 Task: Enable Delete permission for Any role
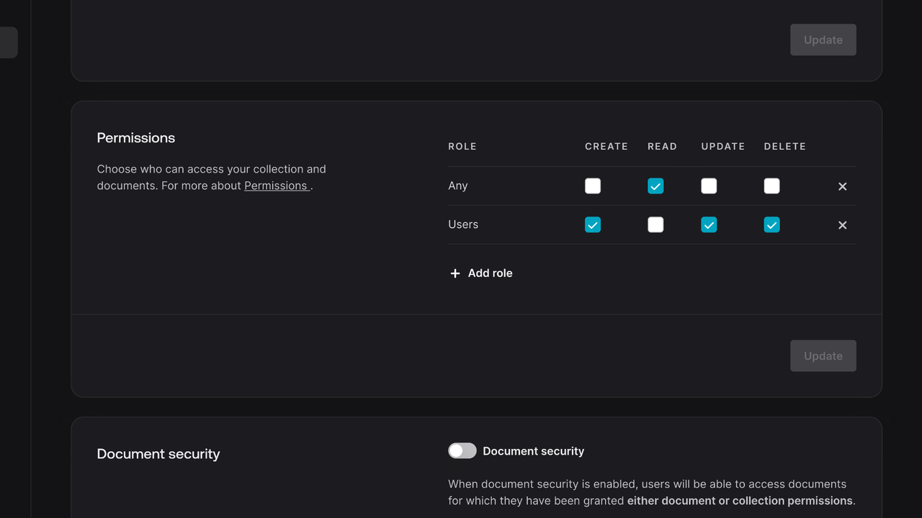click(x=771, y=186)
